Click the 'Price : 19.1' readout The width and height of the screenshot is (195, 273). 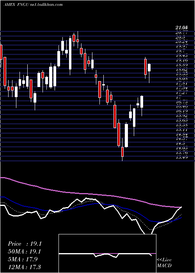tap(25, 244)
